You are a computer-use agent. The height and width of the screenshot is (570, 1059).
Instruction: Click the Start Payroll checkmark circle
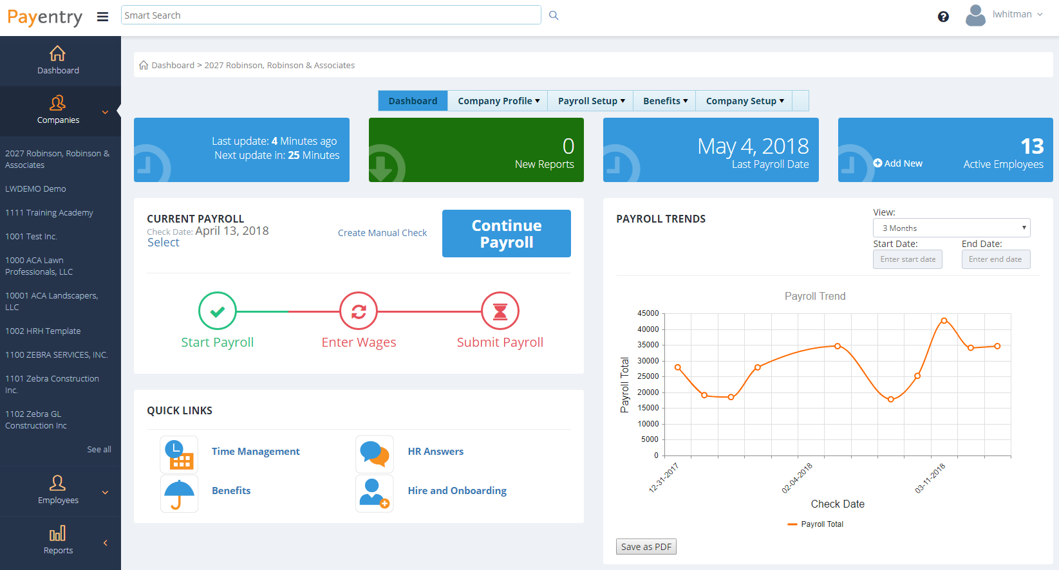click(x=218, y=311)
